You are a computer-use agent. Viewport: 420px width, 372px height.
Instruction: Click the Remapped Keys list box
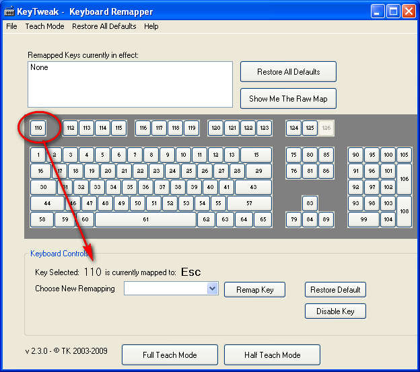[x=130, y=84]
